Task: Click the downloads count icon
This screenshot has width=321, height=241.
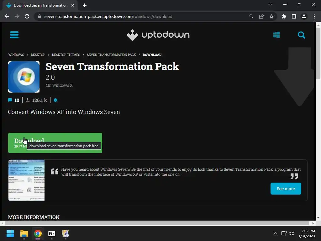Action: (28, 100)
